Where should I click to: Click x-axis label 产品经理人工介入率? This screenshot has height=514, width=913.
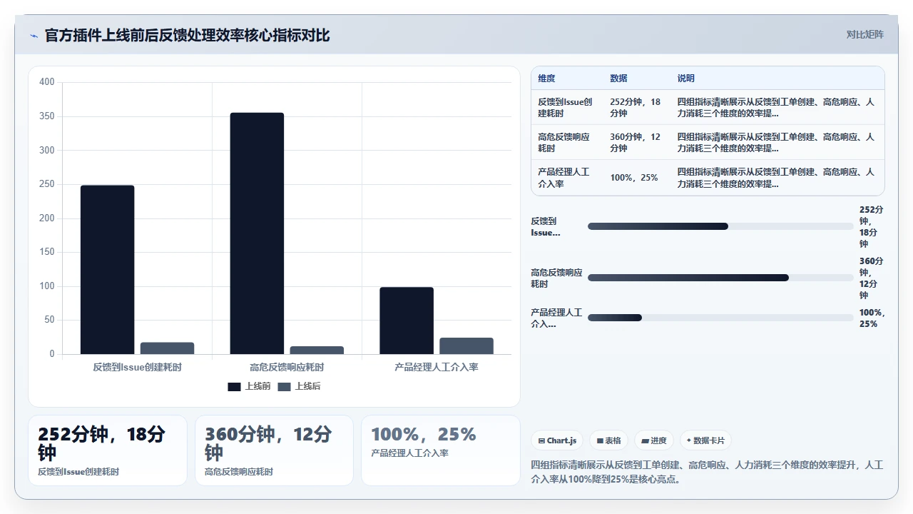pyautogui.click(x=437, y=367)
